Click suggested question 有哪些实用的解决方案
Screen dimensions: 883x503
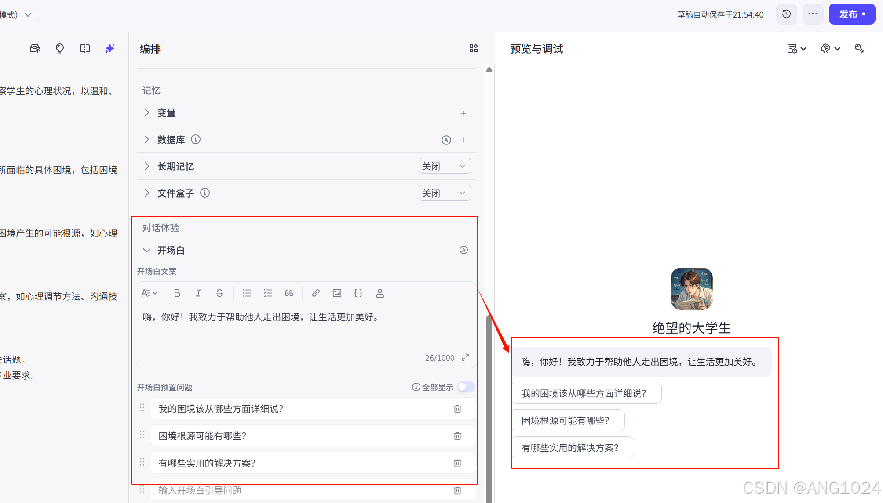click(572, 448)
